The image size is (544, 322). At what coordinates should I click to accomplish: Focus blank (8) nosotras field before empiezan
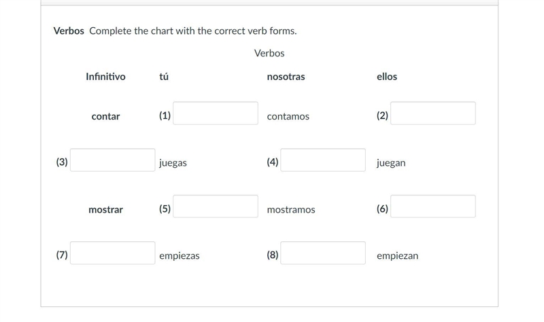(323, 253)
